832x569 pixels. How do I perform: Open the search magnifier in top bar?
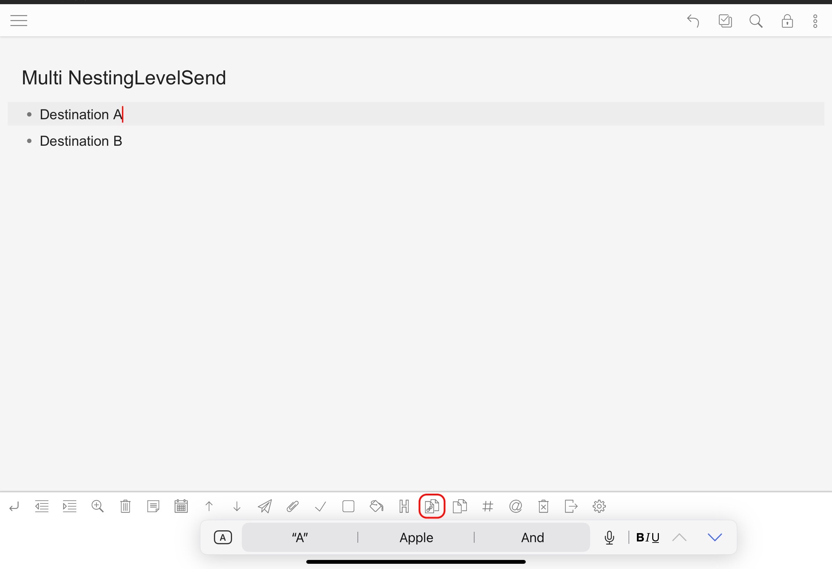[756, 21]
